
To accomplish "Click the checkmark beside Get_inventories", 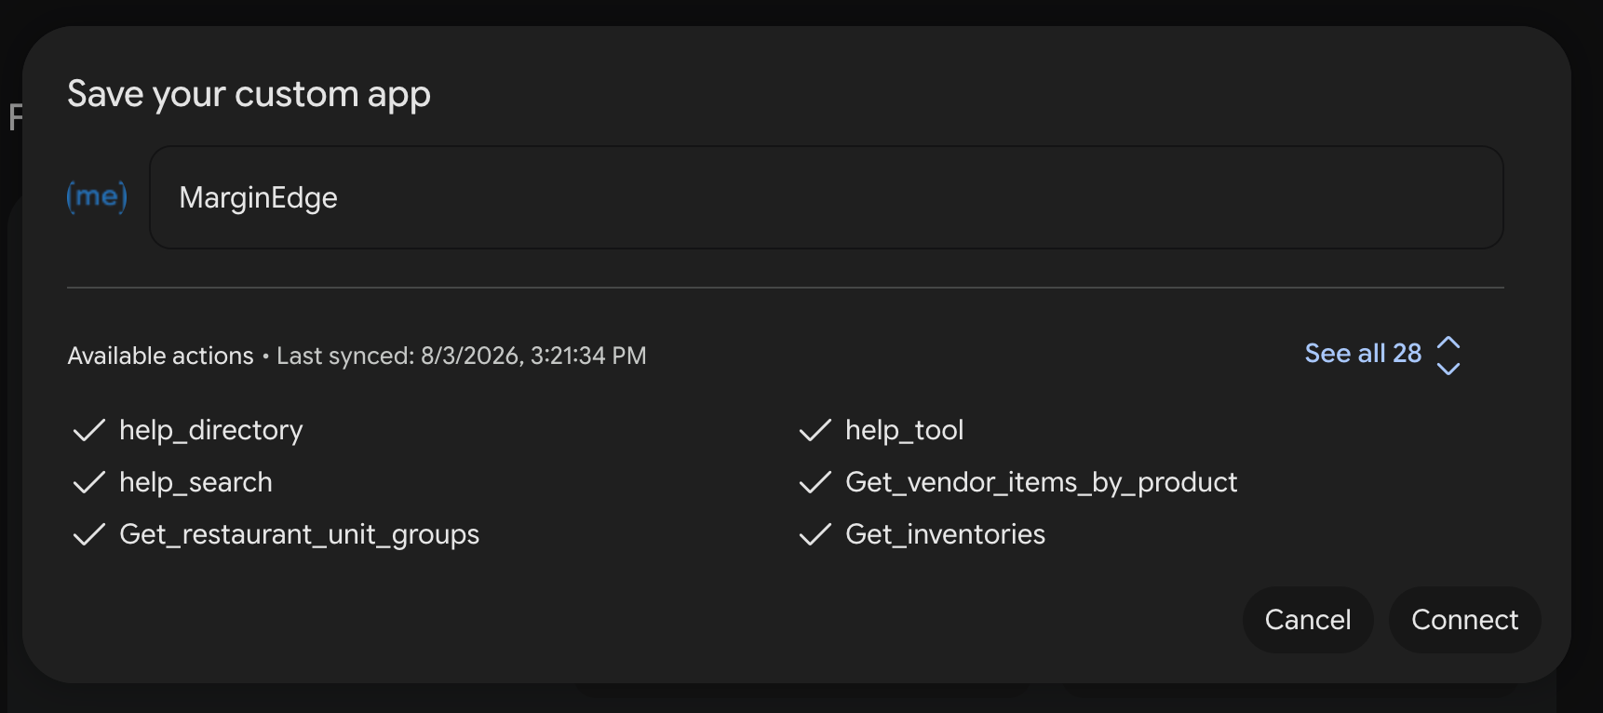I will (815, 534).
